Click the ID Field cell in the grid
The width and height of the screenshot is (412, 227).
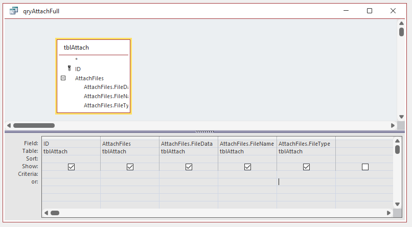pyautogui.click(x=71, y=144)
